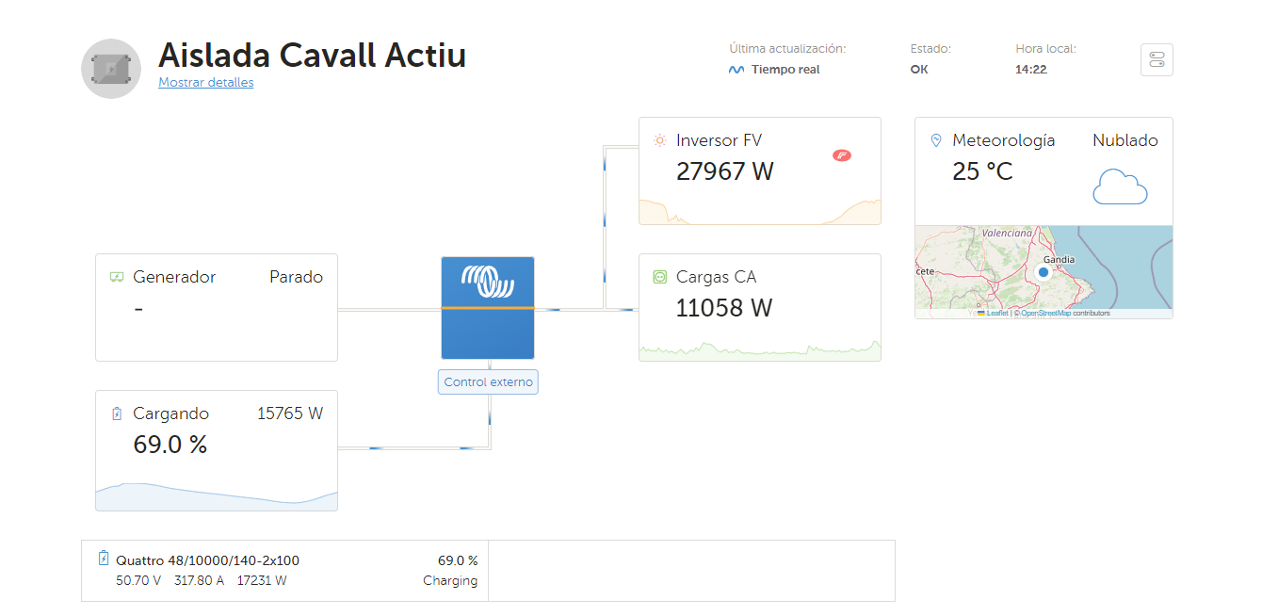Image resolution: width=1278 pixels, height=616 pixels.
Task: Click the Quattro battery icon
Action: click(x=104, y=559)
